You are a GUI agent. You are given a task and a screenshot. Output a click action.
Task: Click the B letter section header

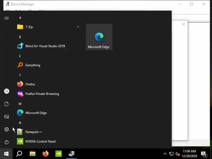(x=20, y=37)
